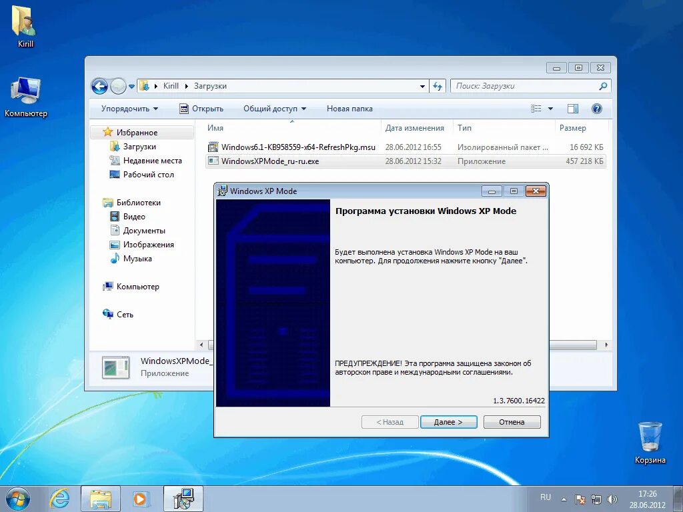
Task: Select Сеть in the navigation pane
Action: (x=125, y=315)
